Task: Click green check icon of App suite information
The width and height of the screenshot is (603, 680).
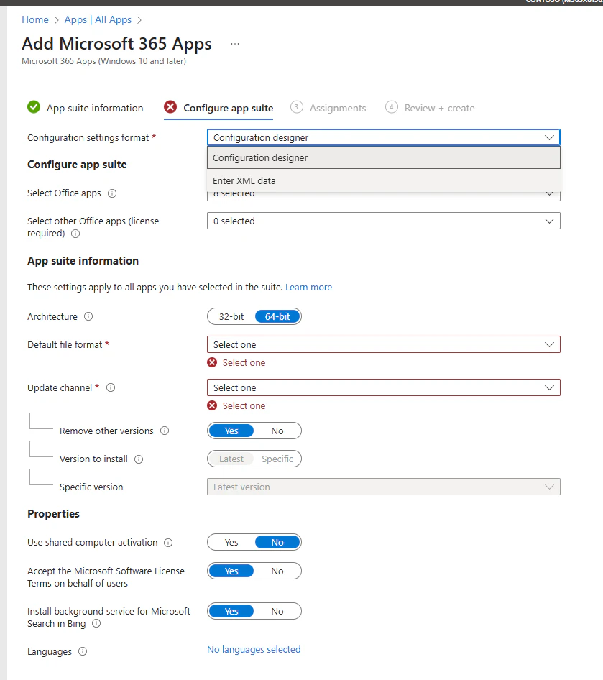Action: click(x=34, y=106)
